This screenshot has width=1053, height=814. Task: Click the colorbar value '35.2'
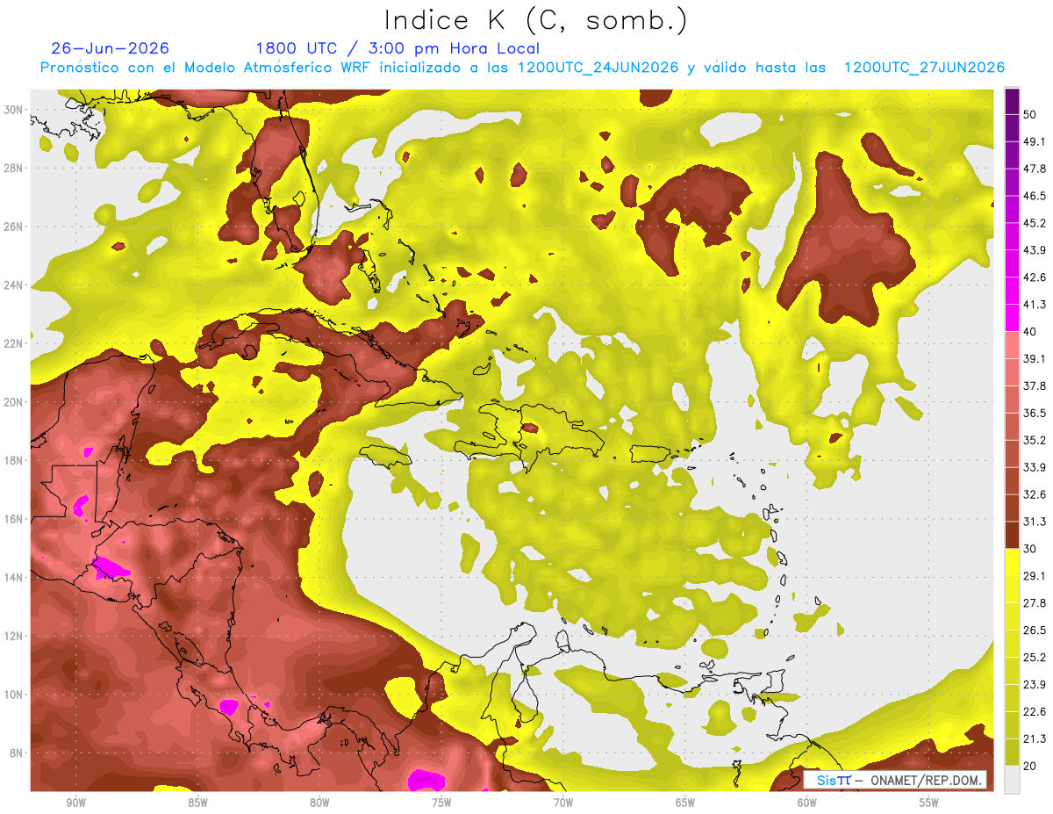point(1035,440)
